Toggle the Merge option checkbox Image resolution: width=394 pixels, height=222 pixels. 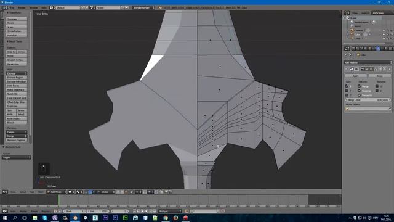click(x=360, y=86)
